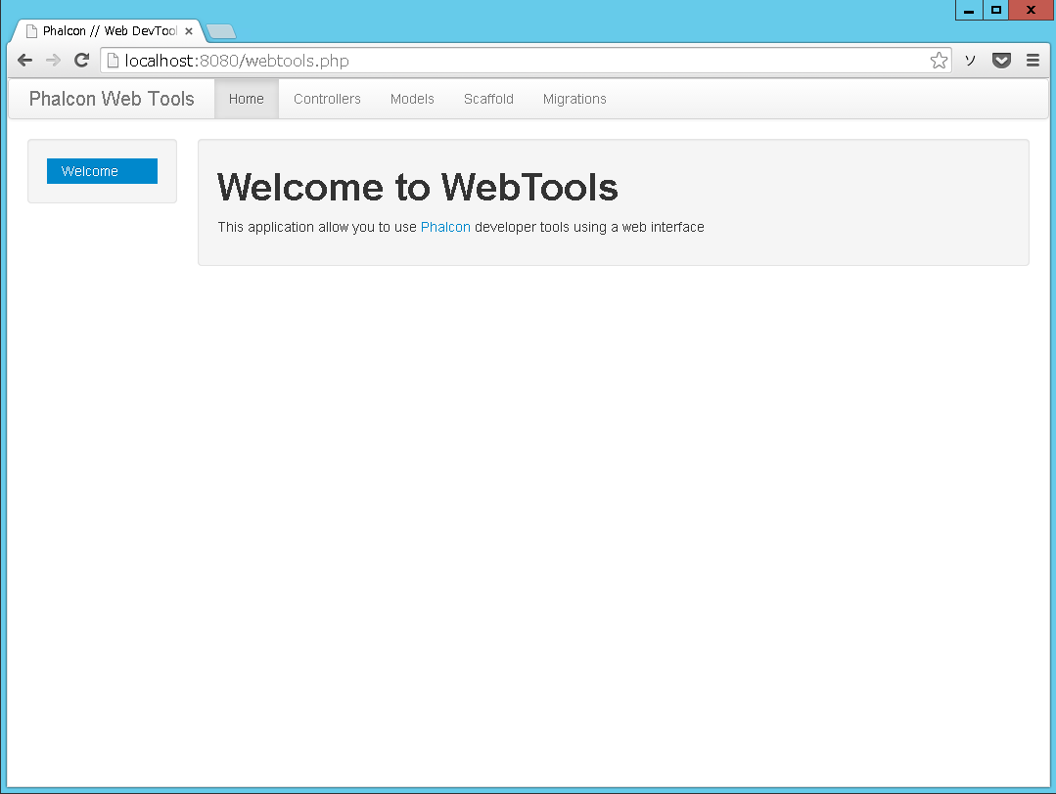1056x794 pixels.
Task: Click the browser forward arrow
Action: (x=53, y=61)
